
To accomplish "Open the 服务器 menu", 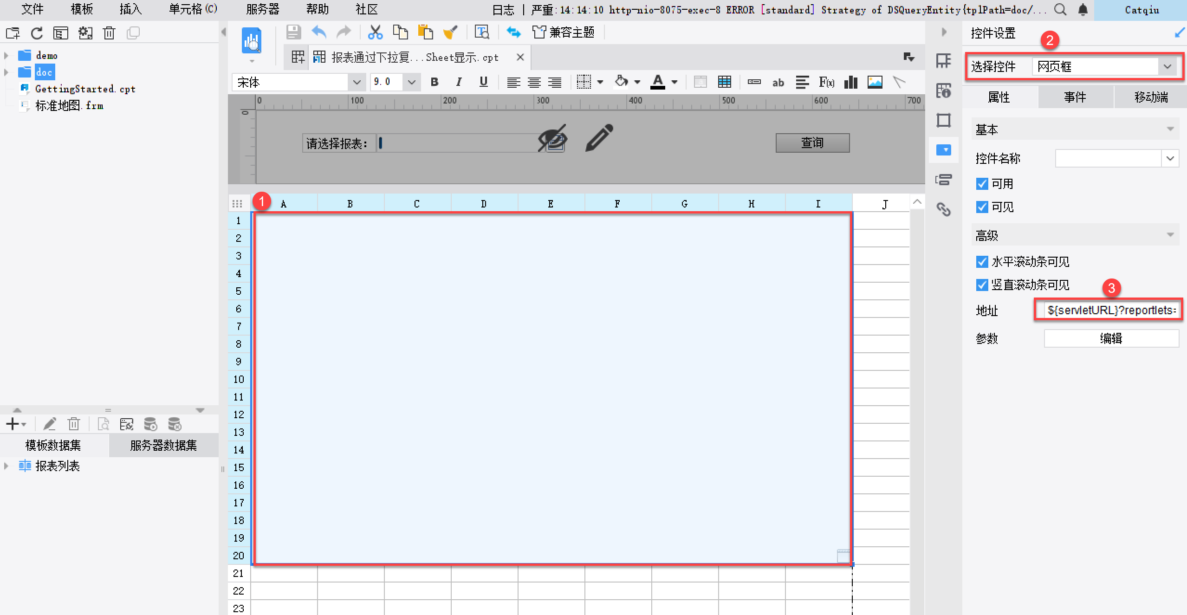I will pyautogui.click(x=263, y=9).
